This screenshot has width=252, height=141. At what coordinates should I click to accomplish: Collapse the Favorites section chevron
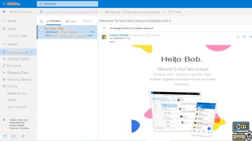tap(4, 21)
